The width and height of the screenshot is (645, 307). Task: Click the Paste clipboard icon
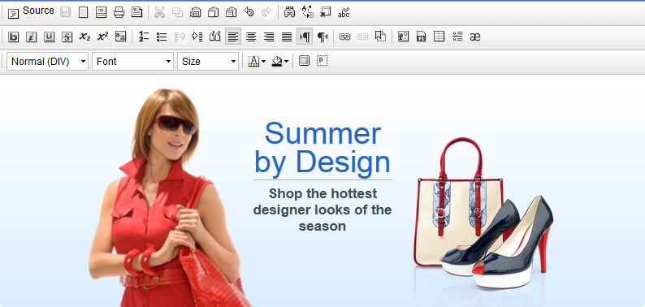196,12
